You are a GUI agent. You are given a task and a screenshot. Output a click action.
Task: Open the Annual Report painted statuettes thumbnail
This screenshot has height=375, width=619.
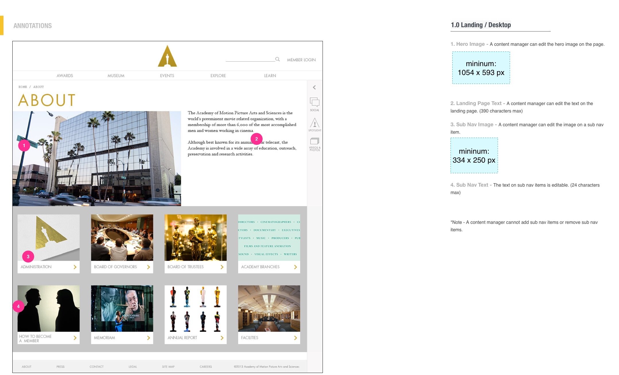tap(195, 309)
